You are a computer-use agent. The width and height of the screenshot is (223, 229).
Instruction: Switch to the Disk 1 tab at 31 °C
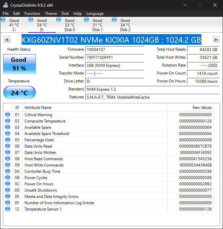[x=97, y=25]
